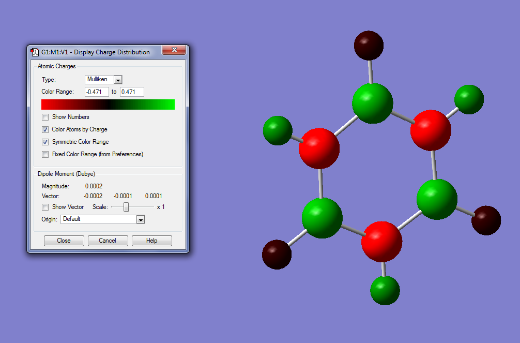Select the top green ring atom
Screen dimensions: 520x343
[372, 103]
